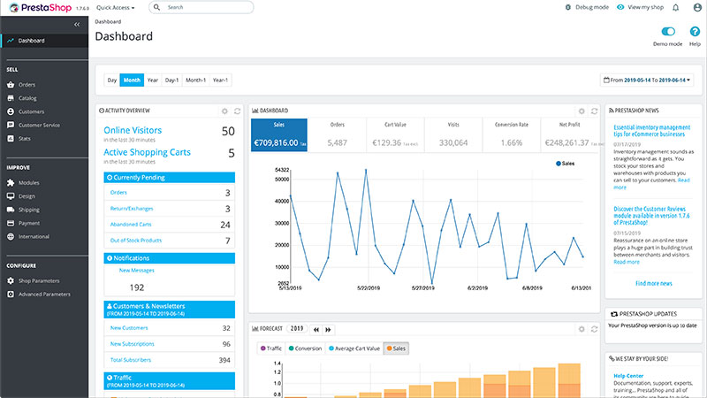Click the Dashboard breadcrumb
The width and height of the screenshot is (707, 398).
click(108, 21)
